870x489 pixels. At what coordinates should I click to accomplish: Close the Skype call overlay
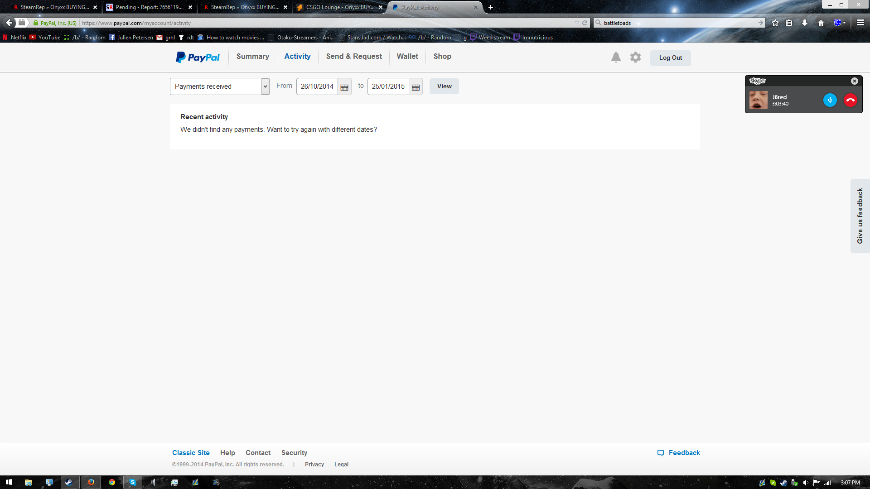tap(854, 81)
